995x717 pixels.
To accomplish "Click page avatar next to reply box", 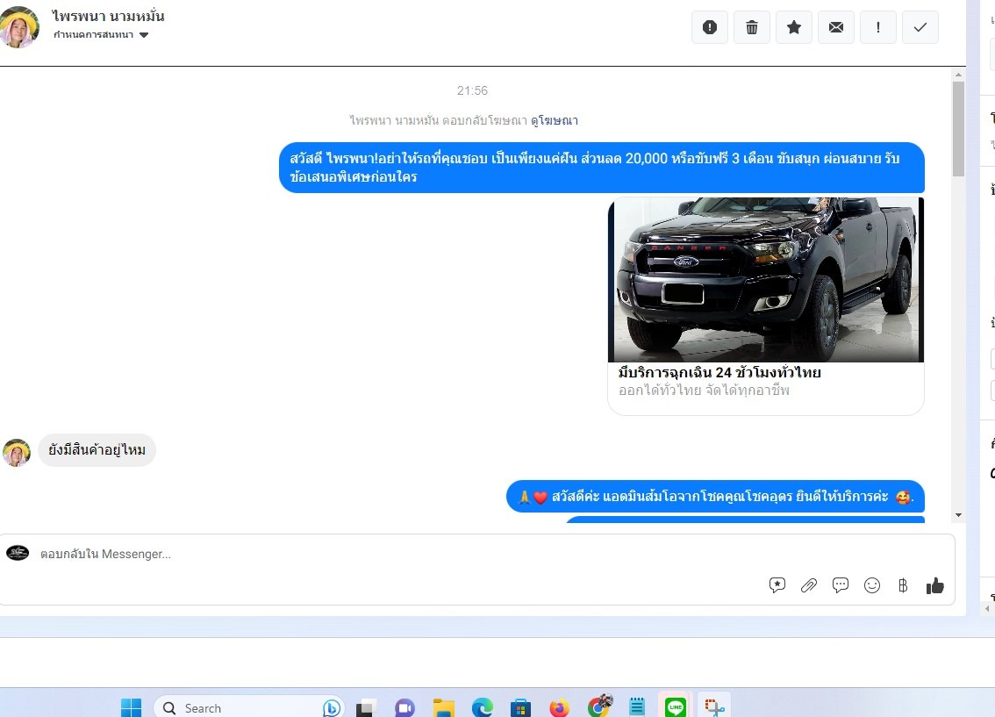I will pos(18,553).
